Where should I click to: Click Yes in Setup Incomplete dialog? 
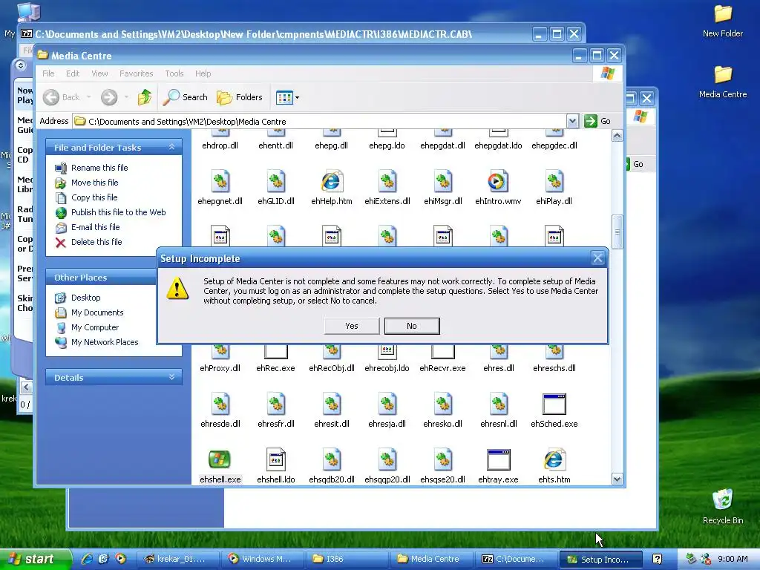(x=351, y=326)
